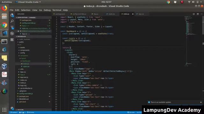
Task: Open the Go menu
Action: pos(40,10)
